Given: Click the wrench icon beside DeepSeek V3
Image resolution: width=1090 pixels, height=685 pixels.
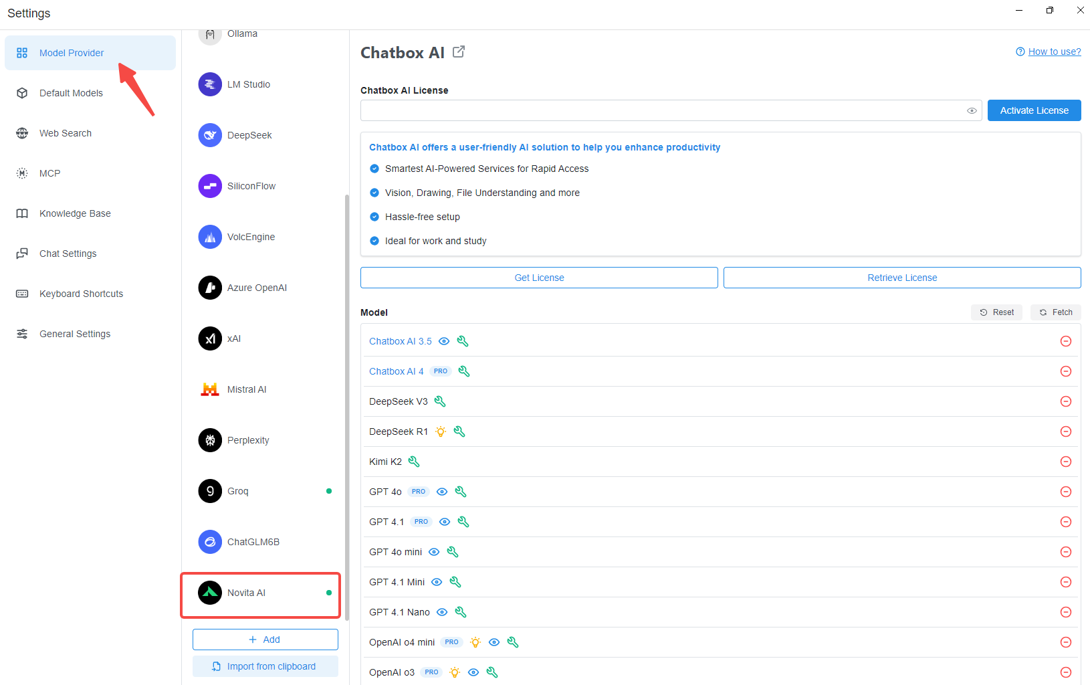Looking at the screenshot, I should (x=440, y=401).
